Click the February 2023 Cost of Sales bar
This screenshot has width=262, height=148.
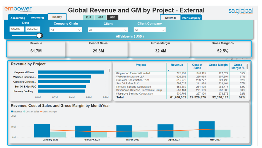99,135
